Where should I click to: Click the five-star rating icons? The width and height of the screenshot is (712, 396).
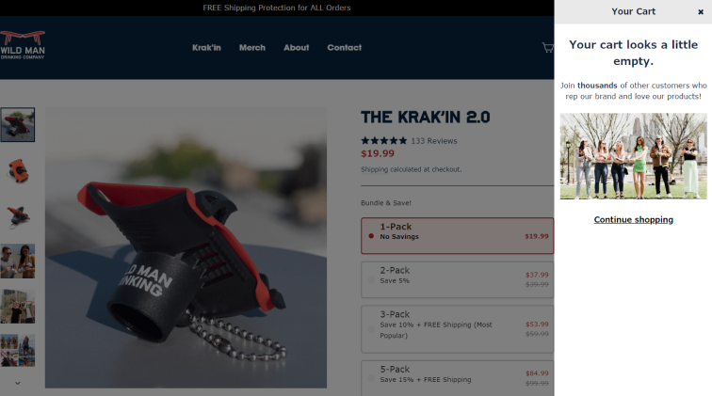click(384, 141)
